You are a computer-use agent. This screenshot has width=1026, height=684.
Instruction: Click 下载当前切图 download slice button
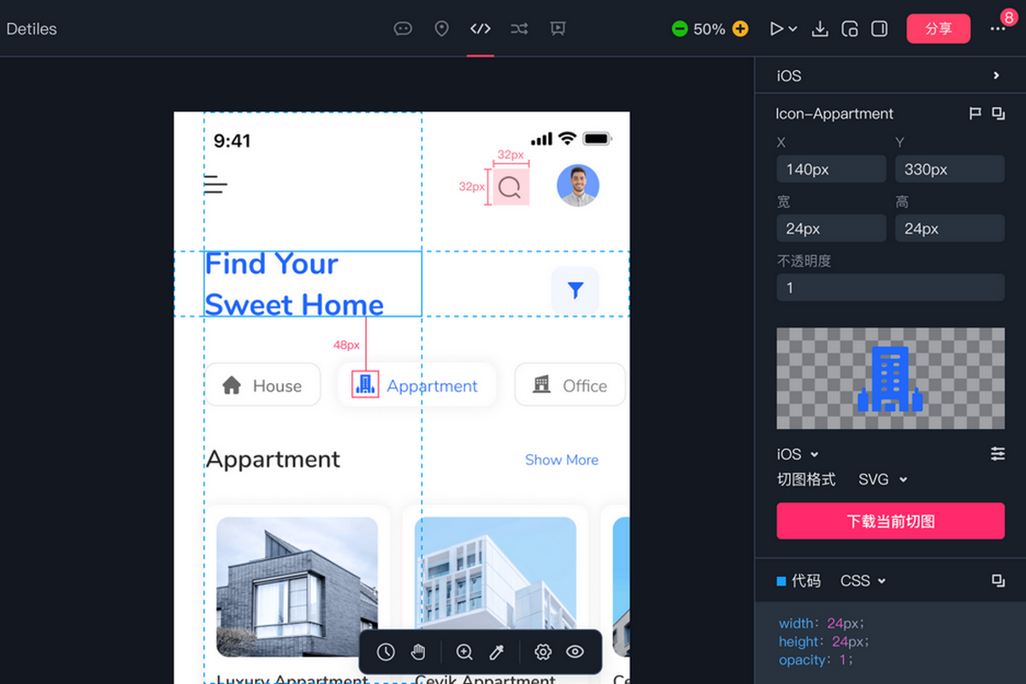click(x=890, y=522)
